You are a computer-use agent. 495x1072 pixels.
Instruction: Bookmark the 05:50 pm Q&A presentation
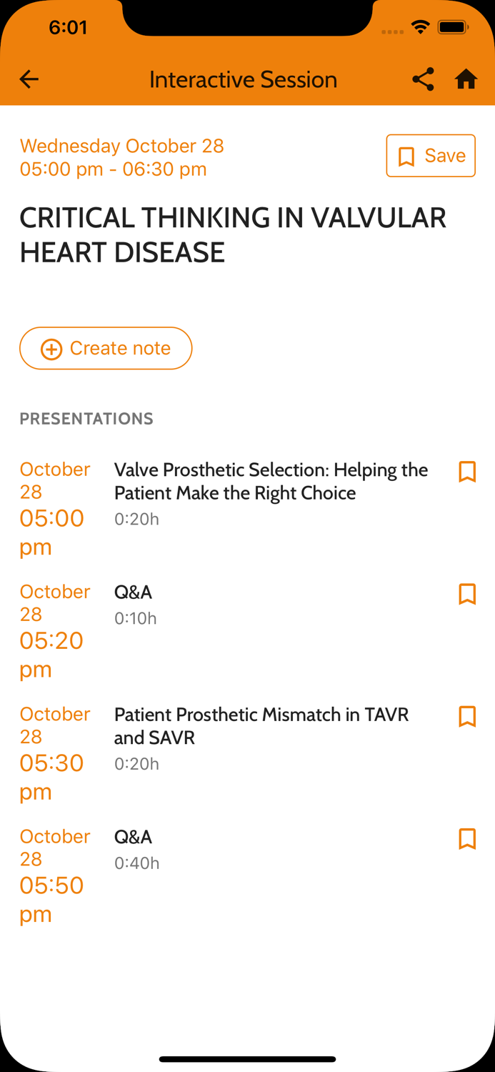coord(467,839)
